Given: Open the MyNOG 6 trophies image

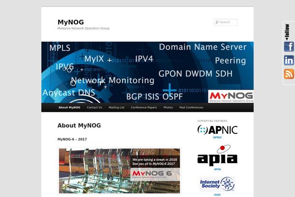Looking at the screenshot, I should (x=119, y=171).
